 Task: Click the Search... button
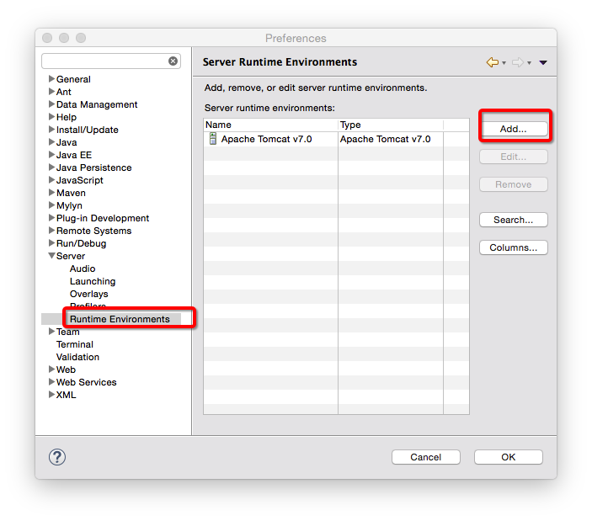[513, 220]
